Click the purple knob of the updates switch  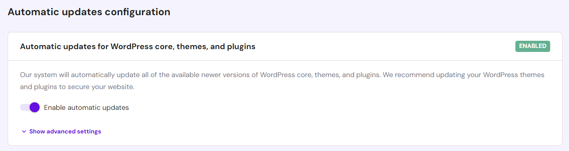point(35,107)
